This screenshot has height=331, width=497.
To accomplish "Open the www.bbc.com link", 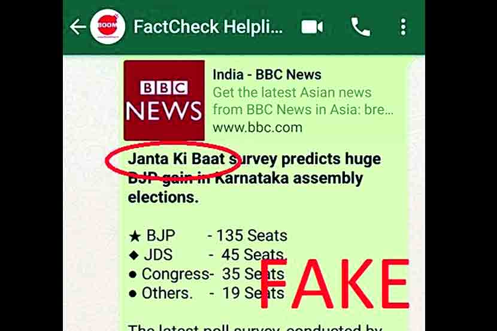I will point(257,127).
